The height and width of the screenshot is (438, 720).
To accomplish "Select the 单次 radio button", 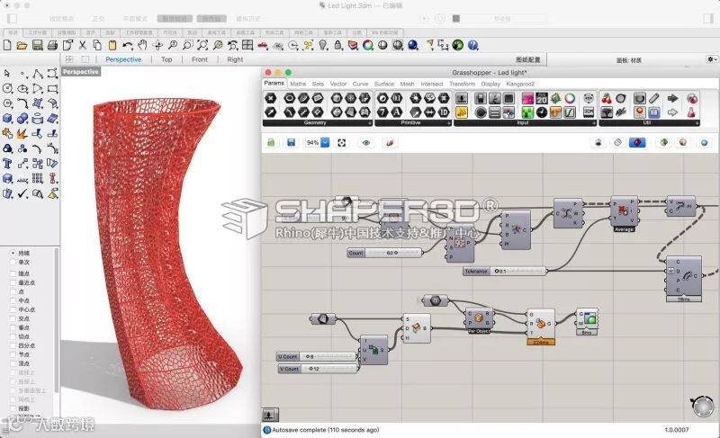I will 13,263.
